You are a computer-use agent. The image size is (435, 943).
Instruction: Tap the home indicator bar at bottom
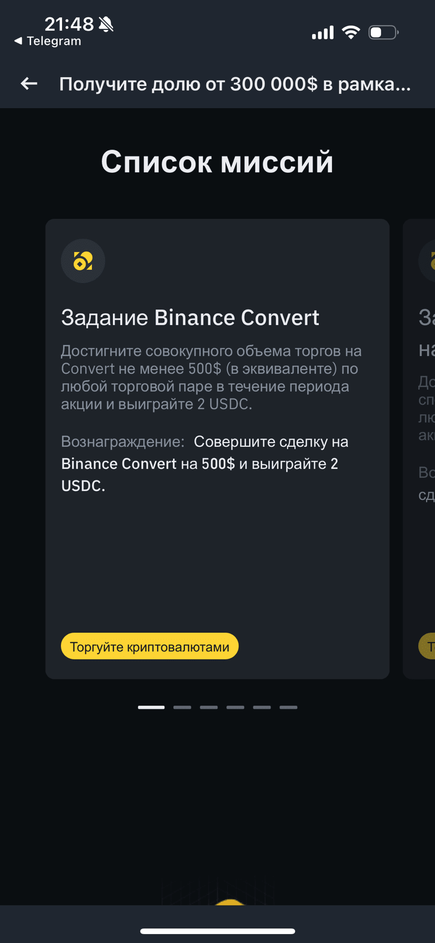pos(217,931)
